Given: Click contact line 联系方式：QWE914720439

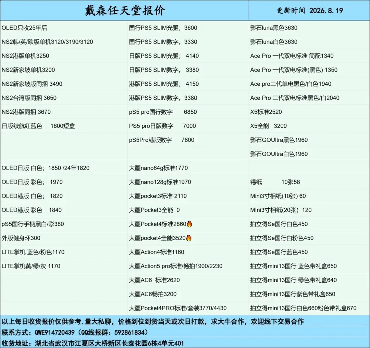Looking at the screenshot, I should (x=75, y=333).
